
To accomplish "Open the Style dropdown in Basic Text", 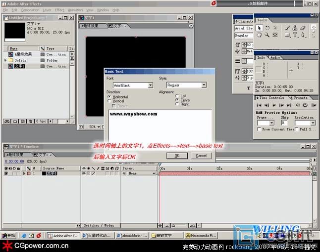I will tap(204, 85).
